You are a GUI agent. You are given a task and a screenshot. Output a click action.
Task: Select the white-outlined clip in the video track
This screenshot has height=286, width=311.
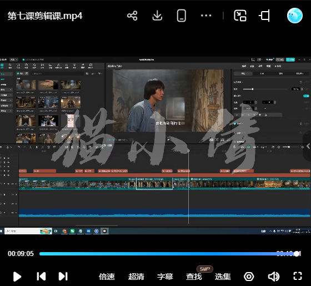pos(154,184)
